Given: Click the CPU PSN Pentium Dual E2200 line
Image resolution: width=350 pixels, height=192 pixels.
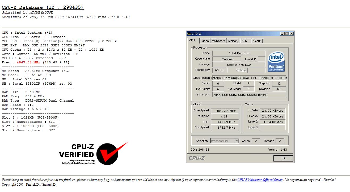Looking at the screenshot, I should tap(59, 41).
